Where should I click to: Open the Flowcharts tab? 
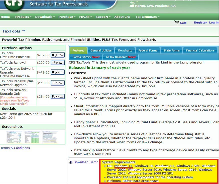click(125, 50)
